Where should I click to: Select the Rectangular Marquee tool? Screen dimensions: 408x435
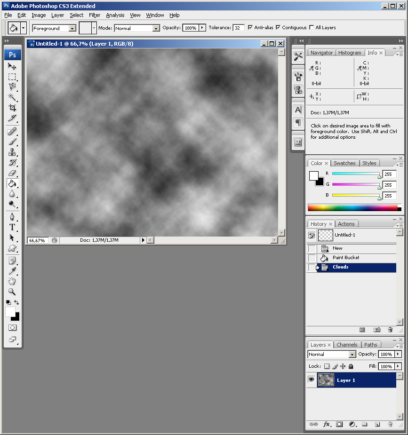click(12, 77)
